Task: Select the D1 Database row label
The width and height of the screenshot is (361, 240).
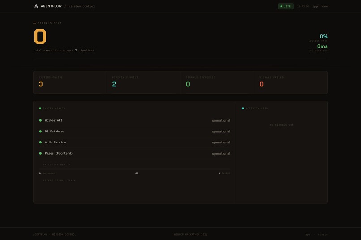Action: [54, 131]
